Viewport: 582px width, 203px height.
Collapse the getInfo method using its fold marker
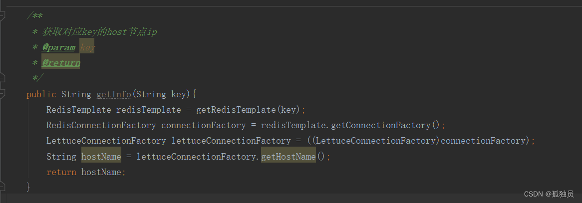[2, 94]
